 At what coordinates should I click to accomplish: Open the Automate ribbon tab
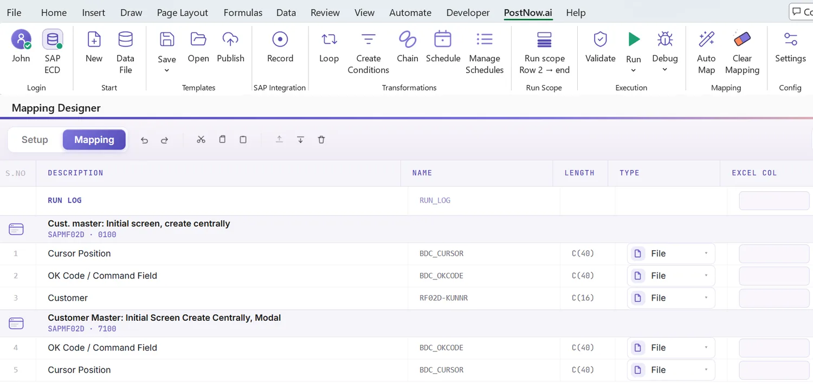(410, 12)
